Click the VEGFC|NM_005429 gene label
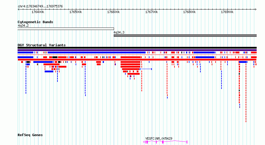Image resolution: width=265 pixels, height=145 pixels. (159, 138)
